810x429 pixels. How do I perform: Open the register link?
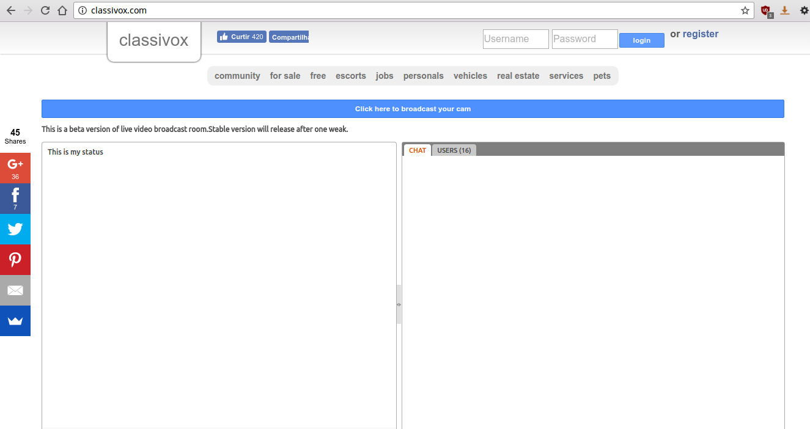(701, 34)
